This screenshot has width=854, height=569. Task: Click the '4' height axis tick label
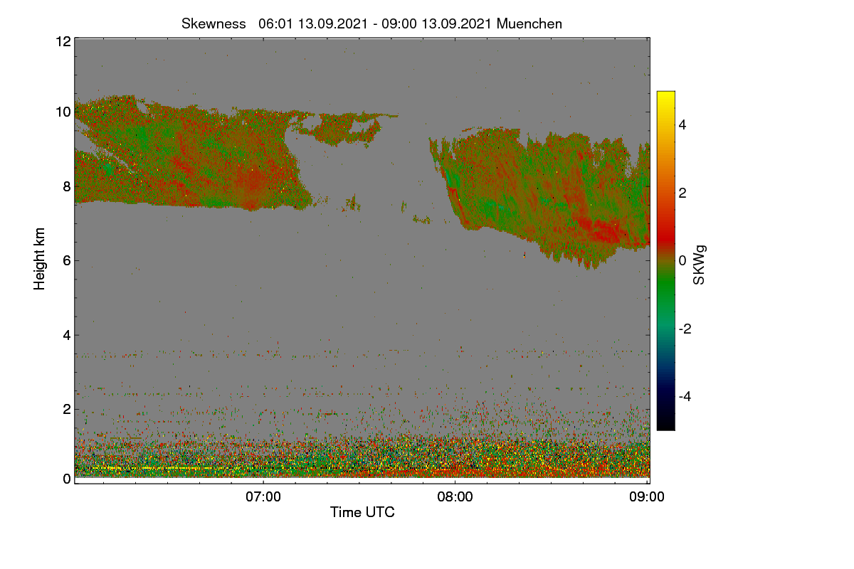pos(67,334)
